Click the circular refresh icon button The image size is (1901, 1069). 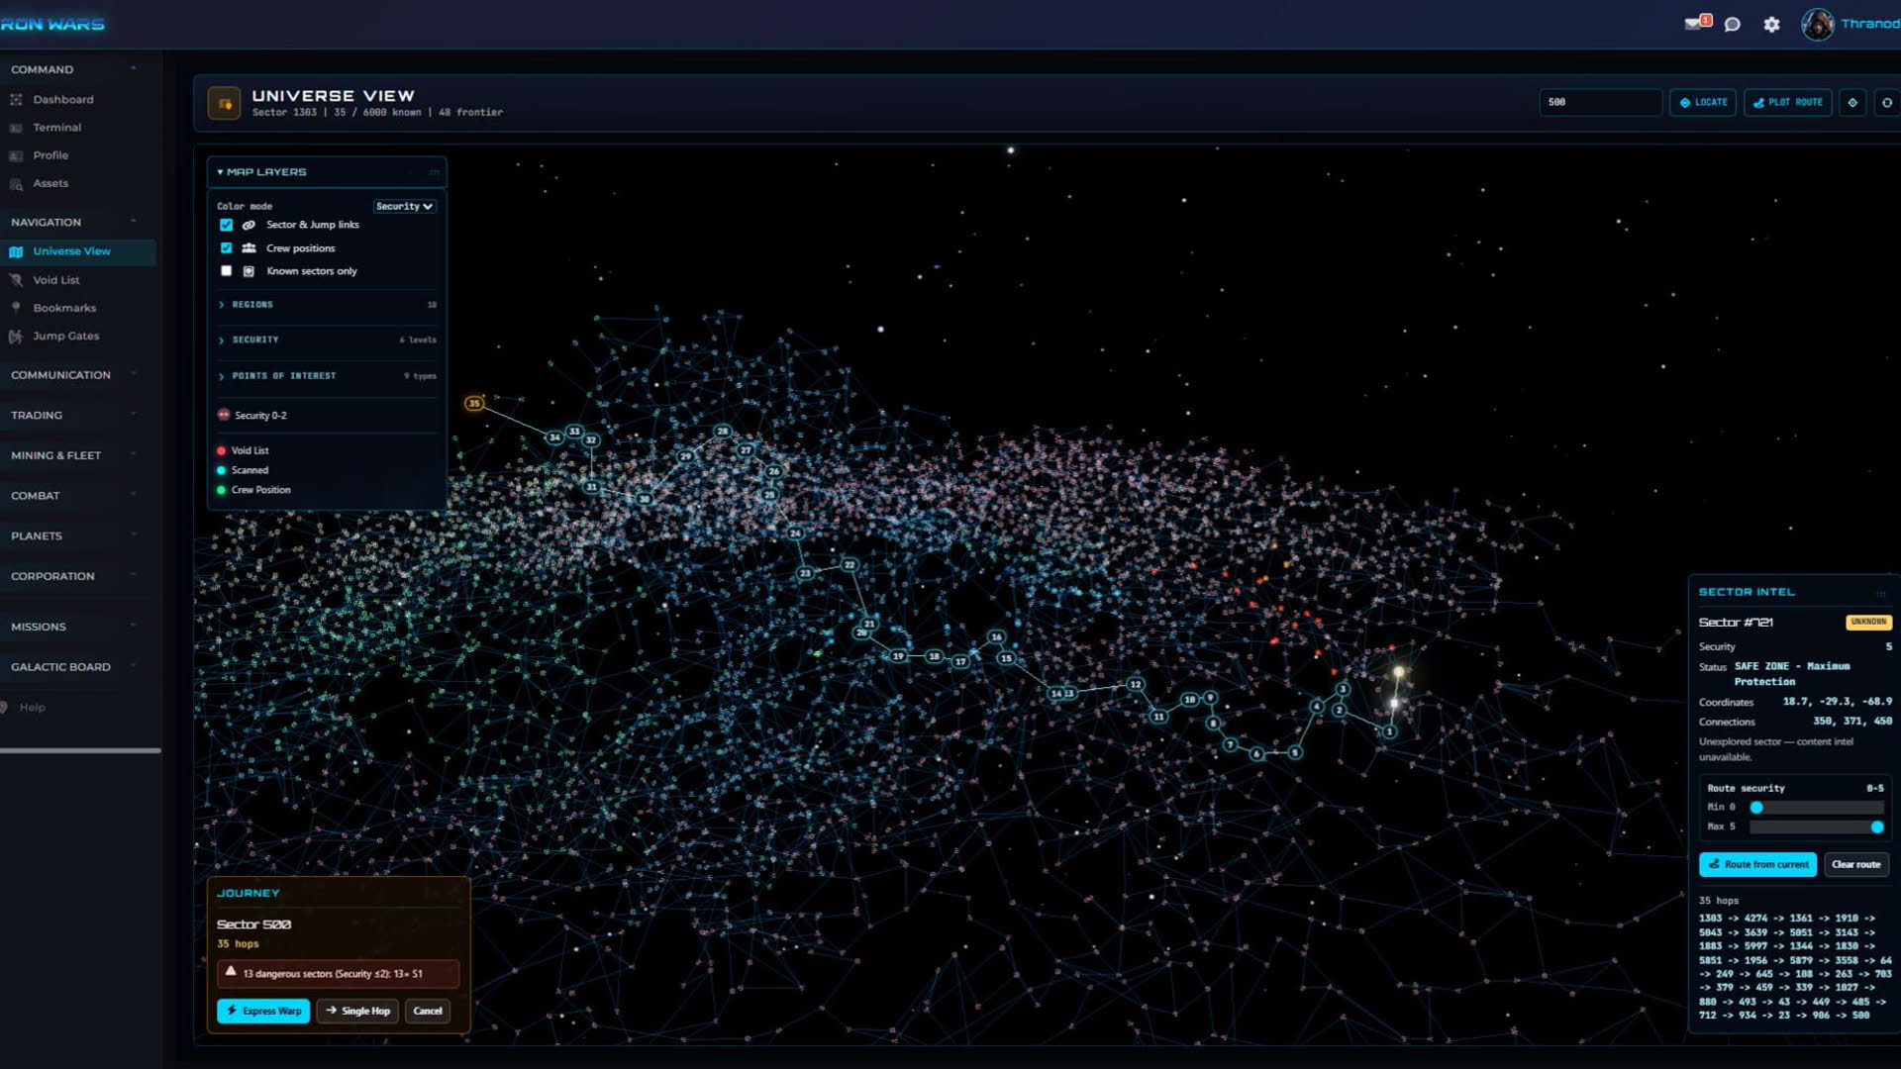click(x=1886, y=102)
